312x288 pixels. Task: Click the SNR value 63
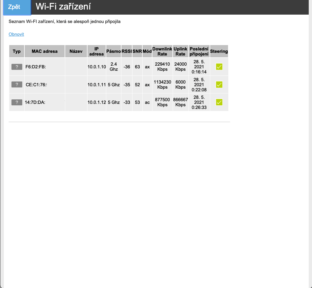pos(137,67)
